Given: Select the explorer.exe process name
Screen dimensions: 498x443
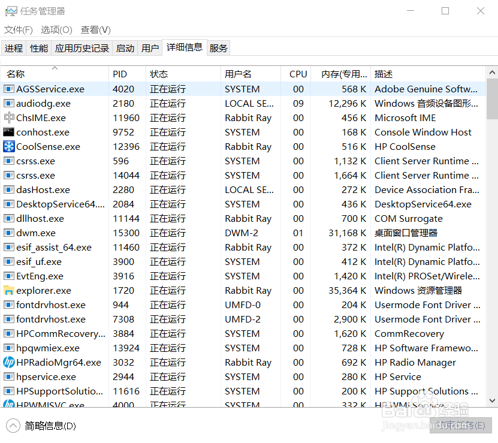Looking at the screenshot, I should click(44, 291).
